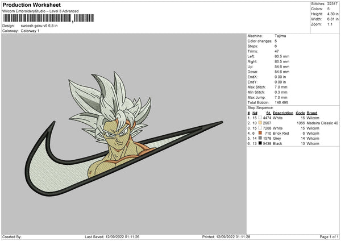Click the 'Production Worksheet' heading
Viewport: 341px width, 241px height.
click(x=31, y=5)
